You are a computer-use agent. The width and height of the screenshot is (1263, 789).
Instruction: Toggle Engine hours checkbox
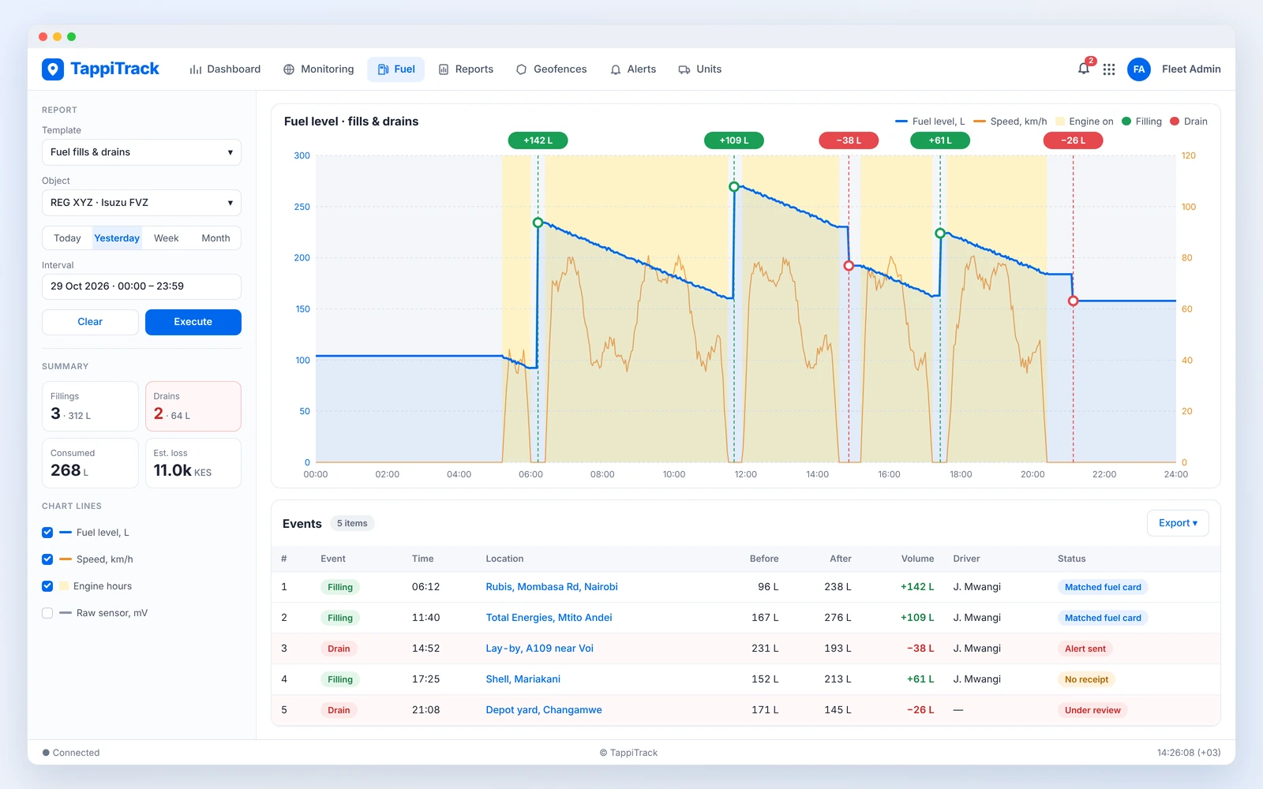tap(47, 586)
